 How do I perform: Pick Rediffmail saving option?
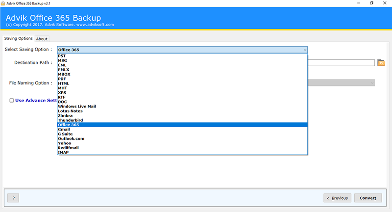point(182,148)
